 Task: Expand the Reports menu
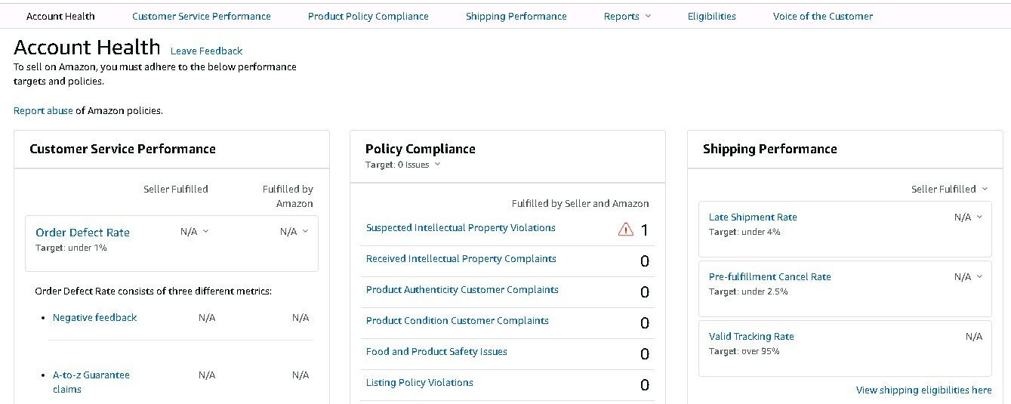(x=627, y=16)
